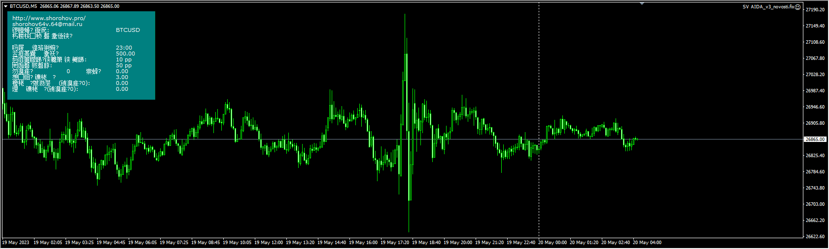Click the BTCUSD value in the info panel
Image resolution: width=829 pixels, height=249 pixels.
tap(128, 30)
